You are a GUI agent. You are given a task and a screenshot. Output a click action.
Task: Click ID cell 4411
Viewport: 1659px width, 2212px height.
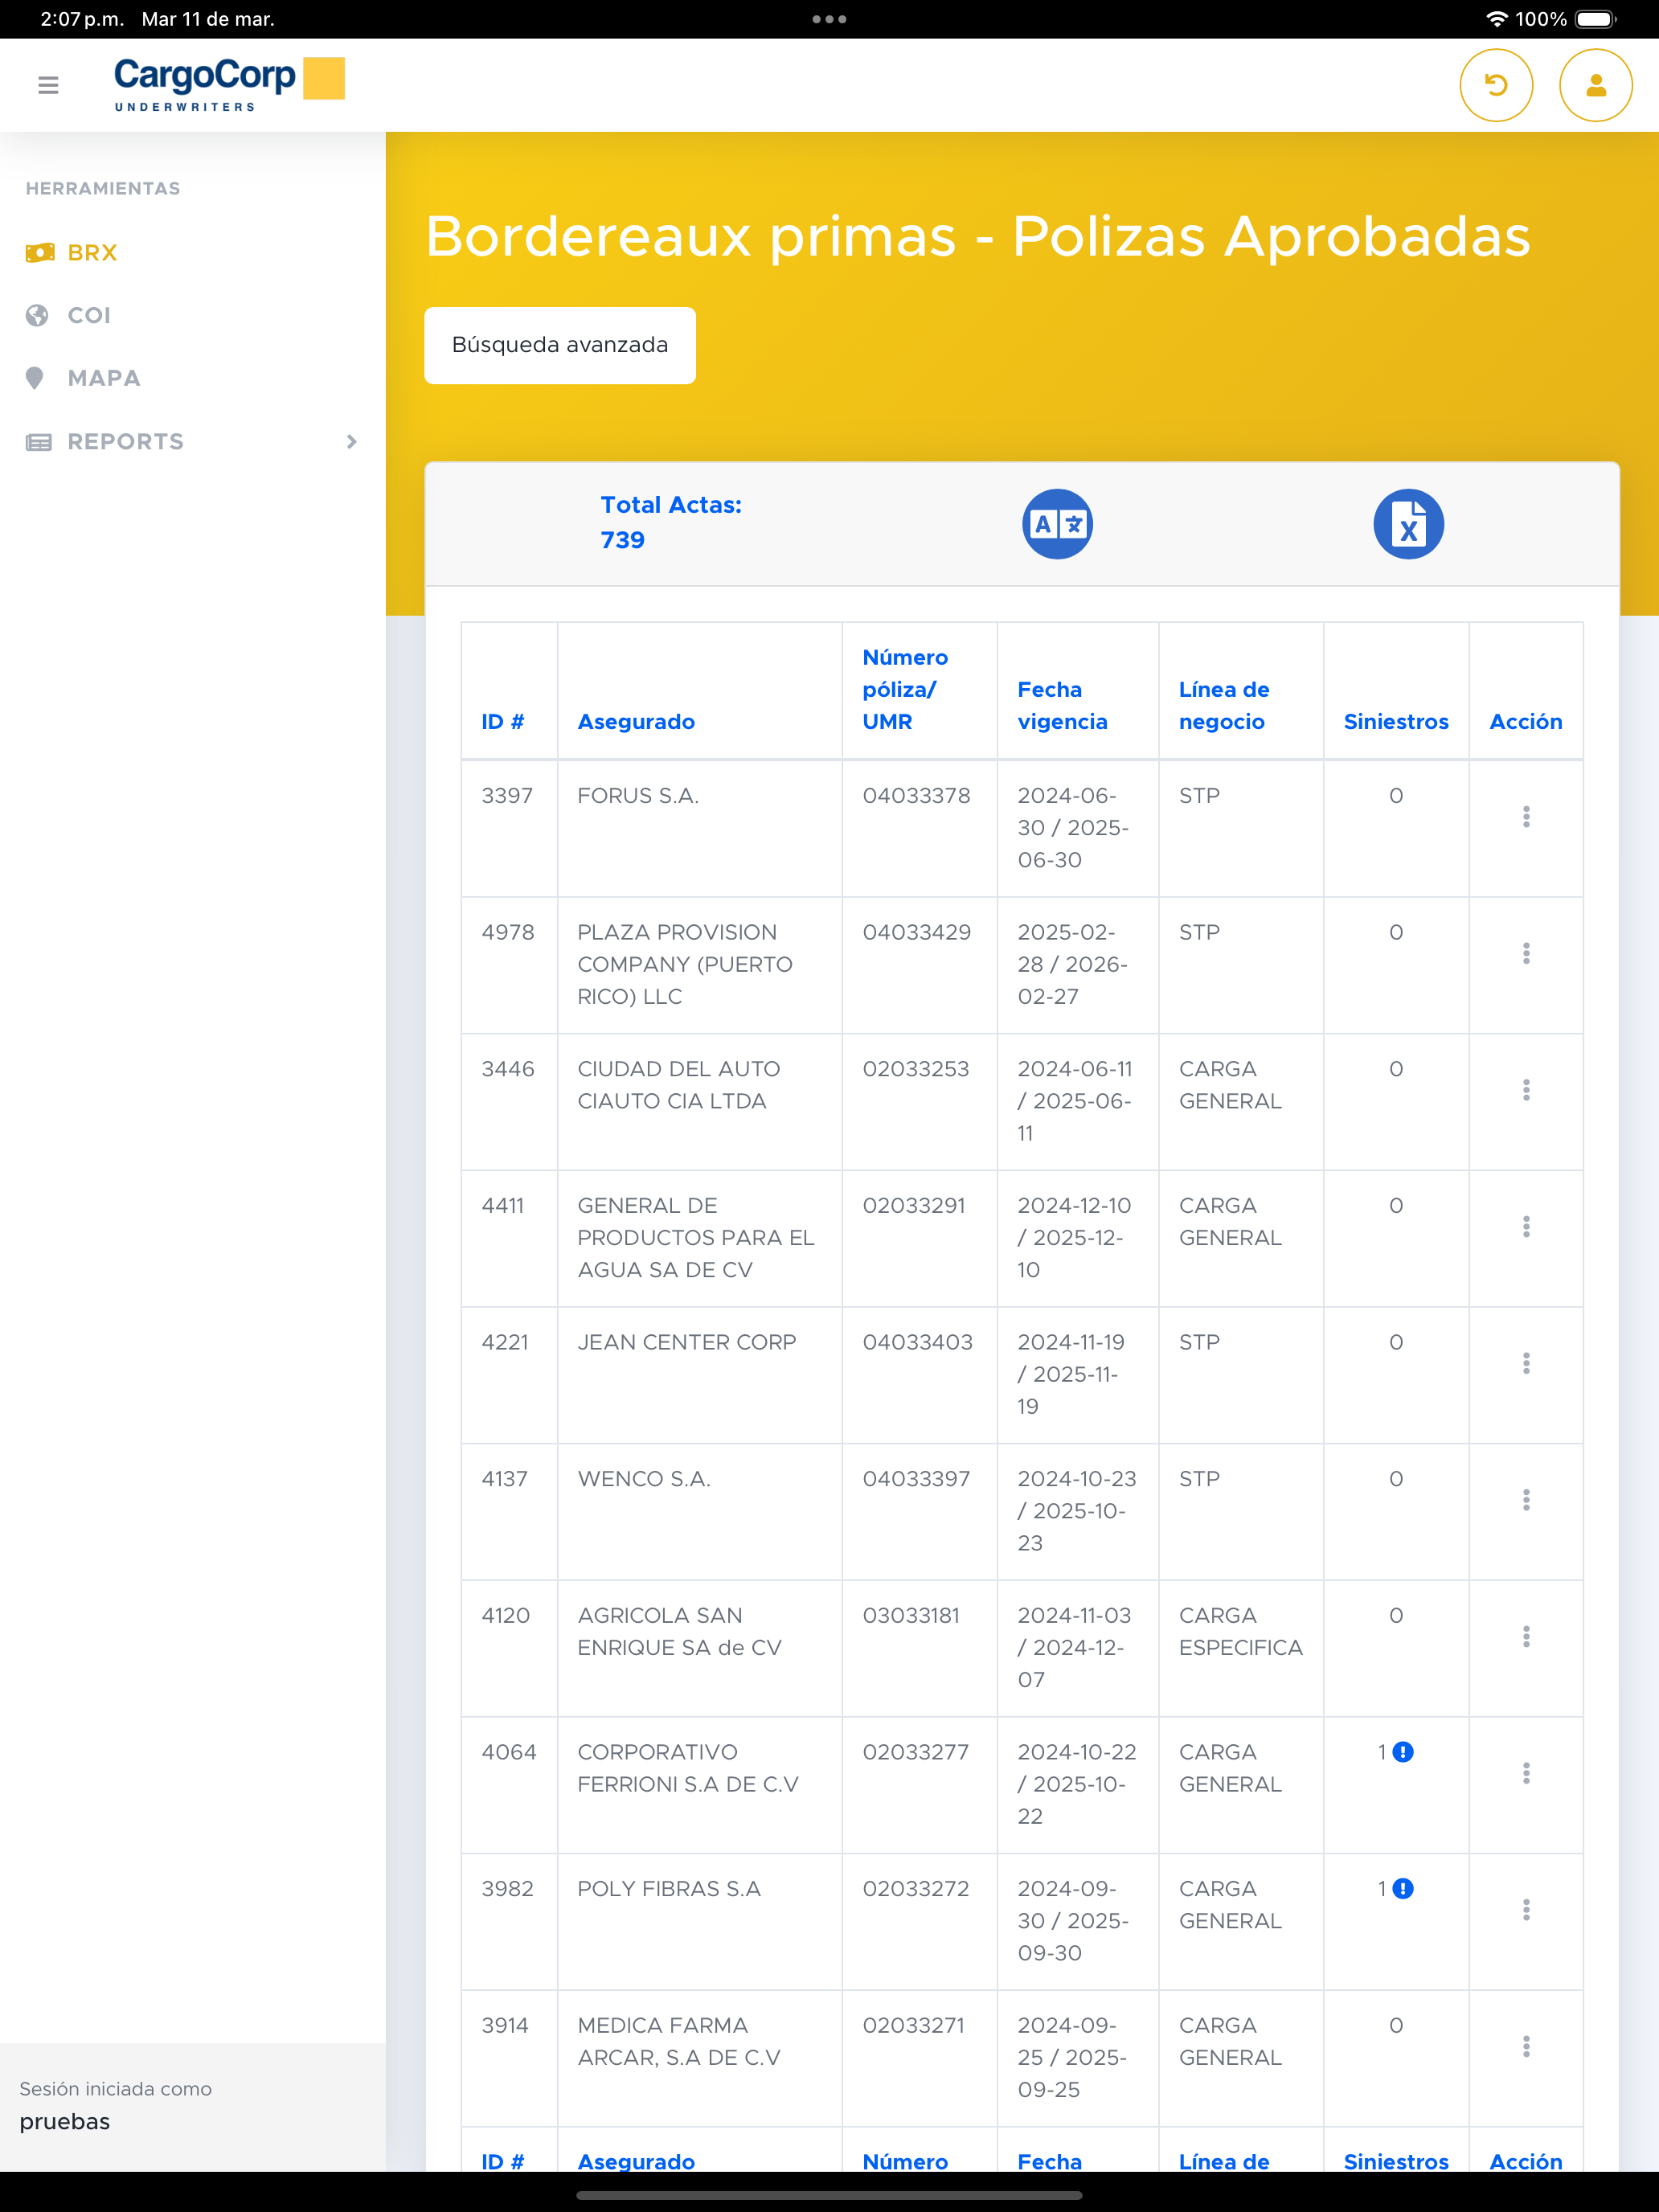click(502, 1206)
